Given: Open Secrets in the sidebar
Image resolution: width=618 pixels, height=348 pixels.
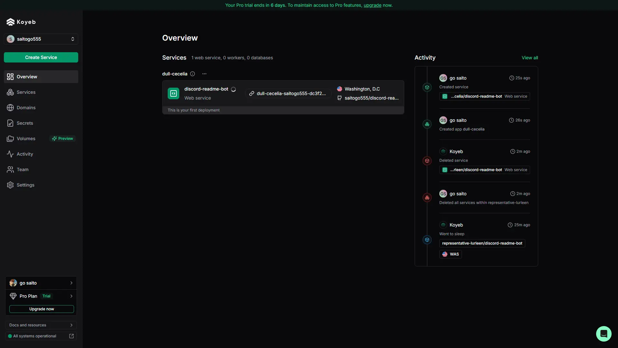Looking at the screenshot, I should point(41,123).
